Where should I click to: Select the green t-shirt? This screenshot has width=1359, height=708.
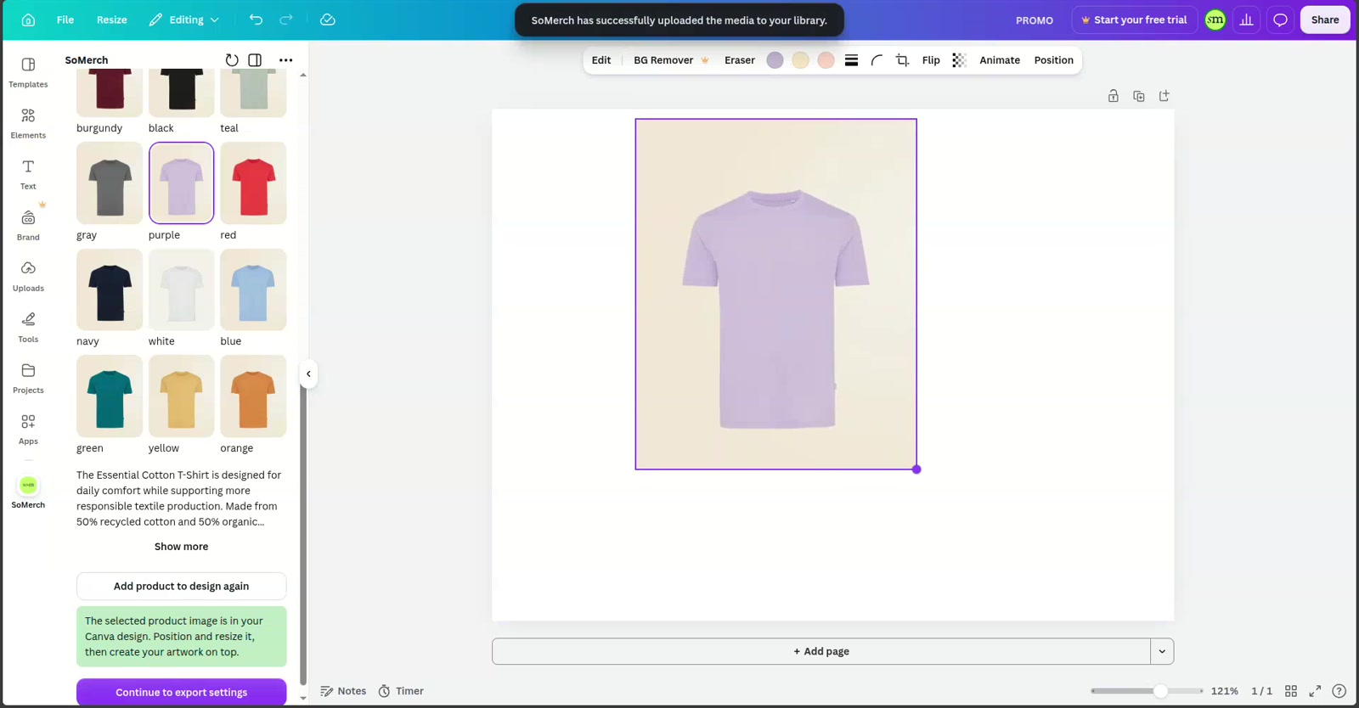[110, 396]
